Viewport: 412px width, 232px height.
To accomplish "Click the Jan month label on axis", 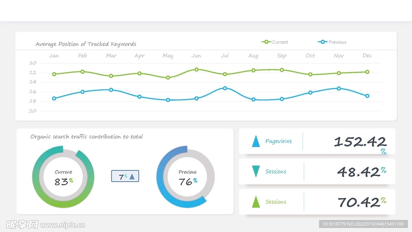I will [54, 56].
